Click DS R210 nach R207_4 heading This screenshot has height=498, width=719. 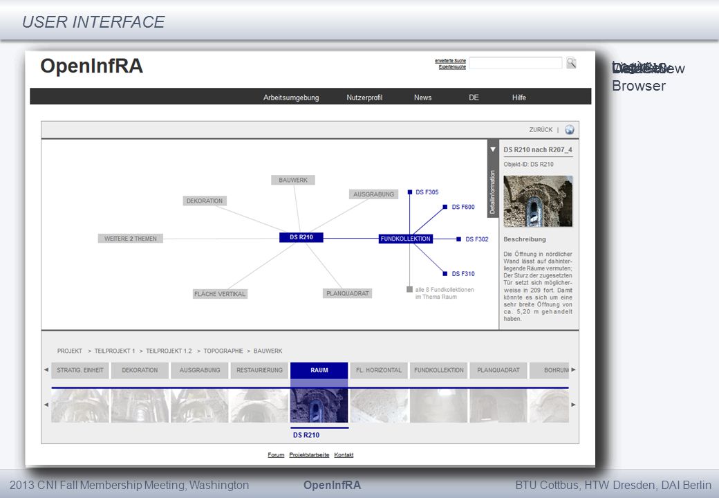tap(538, 149)
